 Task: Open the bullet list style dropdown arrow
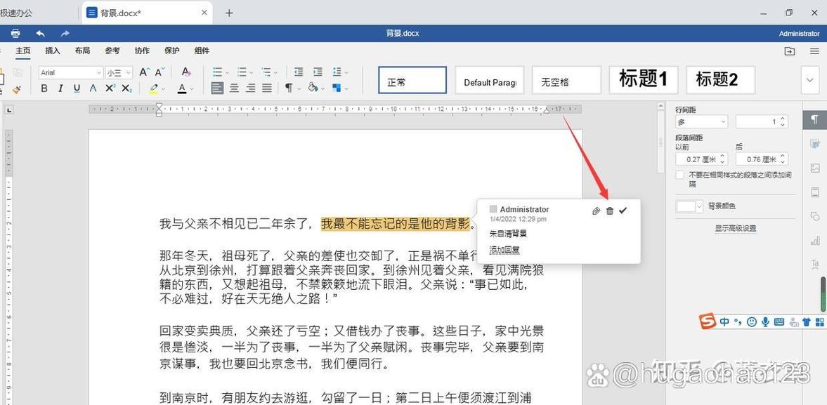[226, 72]
